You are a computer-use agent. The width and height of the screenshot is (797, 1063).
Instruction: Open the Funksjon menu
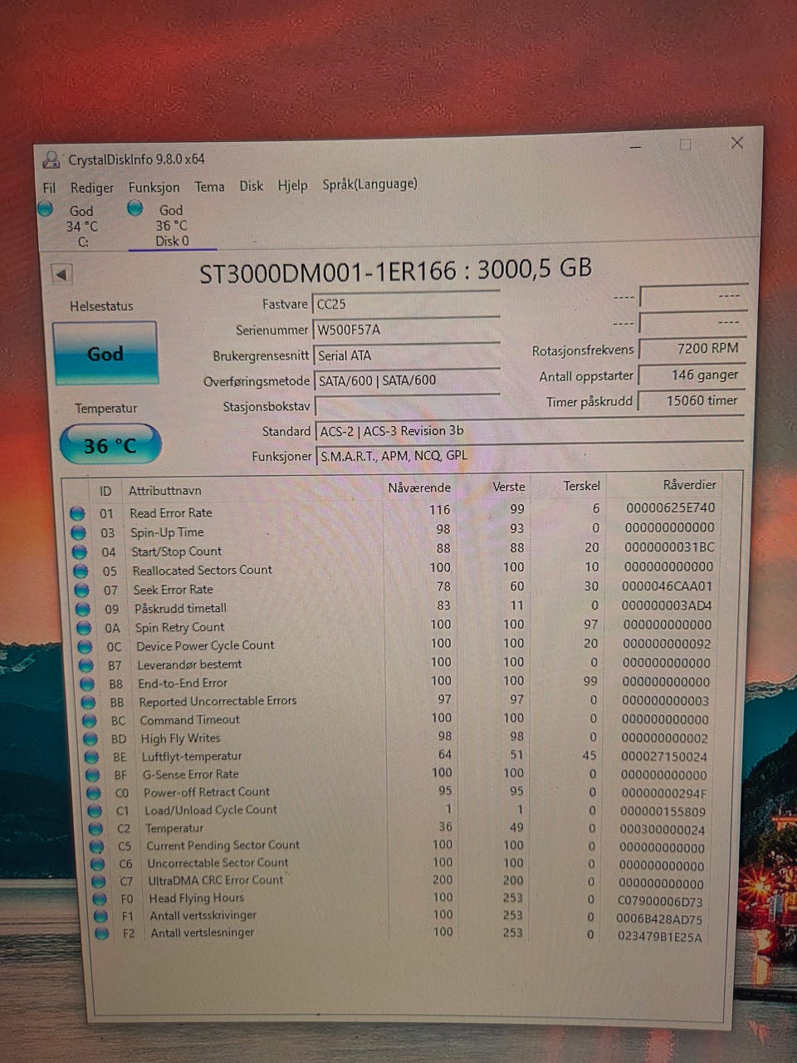point(154,187)
